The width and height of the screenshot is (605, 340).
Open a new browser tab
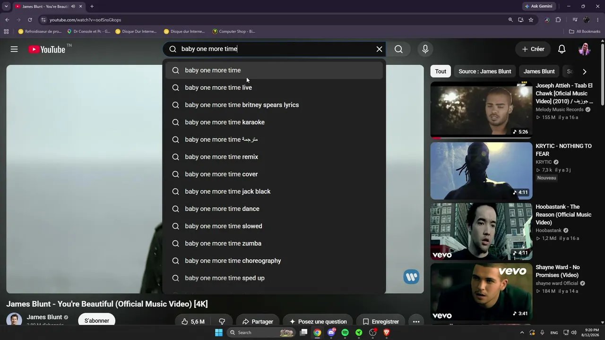pos(92,6)
